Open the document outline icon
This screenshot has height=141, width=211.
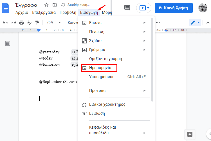pyautogui.click(x=8, y=43)
